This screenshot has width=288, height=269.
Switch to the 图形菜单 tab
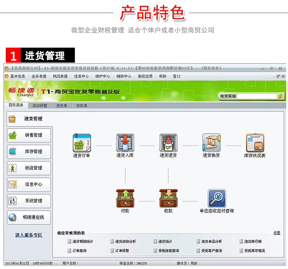[16, 105]
